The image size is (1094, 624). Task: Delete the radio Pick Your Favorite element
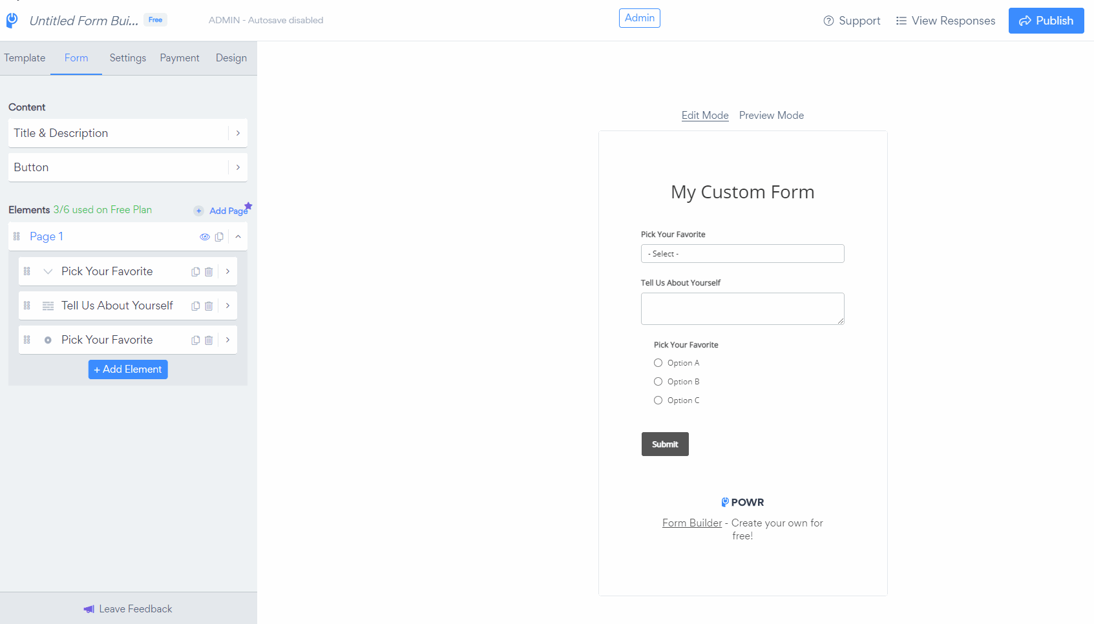click(209, 340)
